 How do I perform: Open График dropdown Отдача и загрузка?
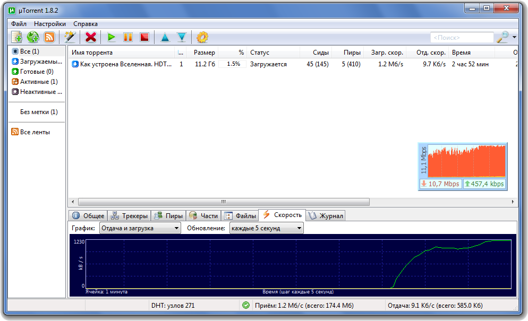pos(140,228)
